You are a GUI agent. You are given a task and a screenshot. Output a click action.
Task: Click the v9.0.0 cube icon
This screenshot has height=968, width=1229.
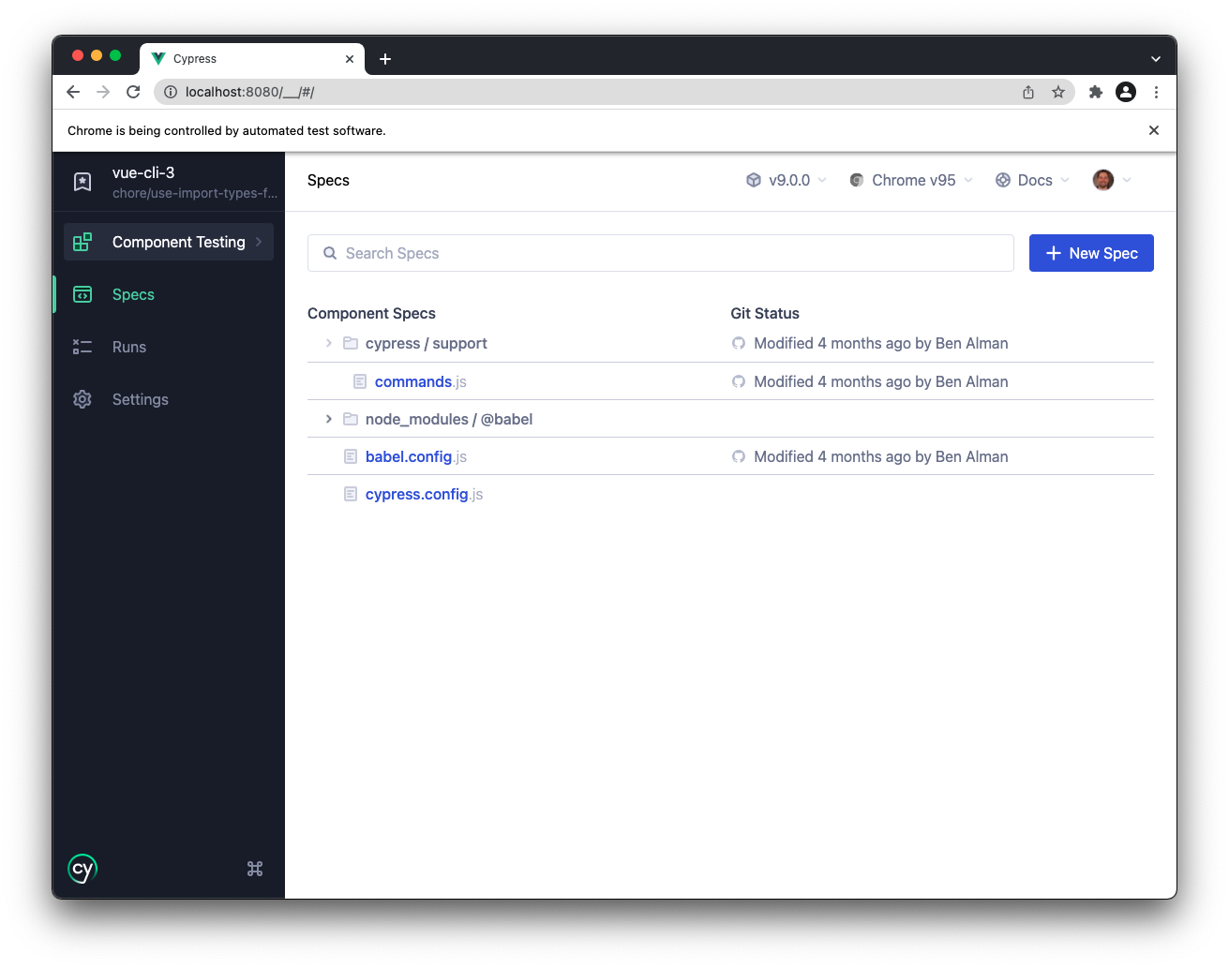(754, 180)
